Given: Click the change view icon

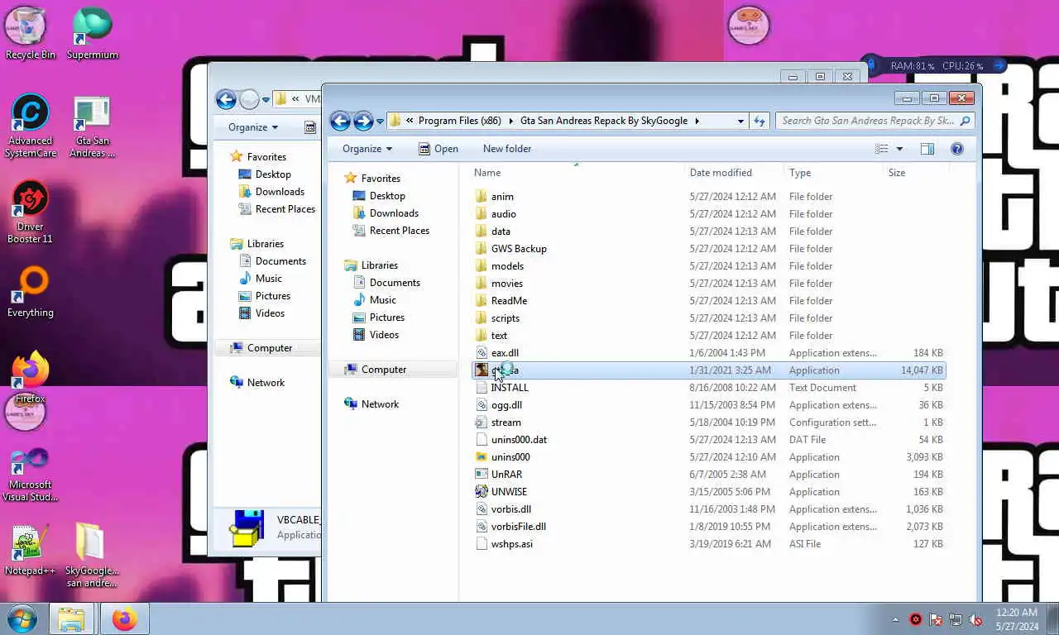Looking at the screenshot, I should pyautogui.click(x=882, y=149).
